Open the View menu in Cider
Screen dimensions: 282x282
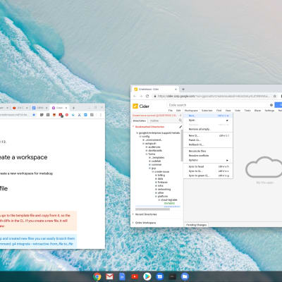click(228, 111)
